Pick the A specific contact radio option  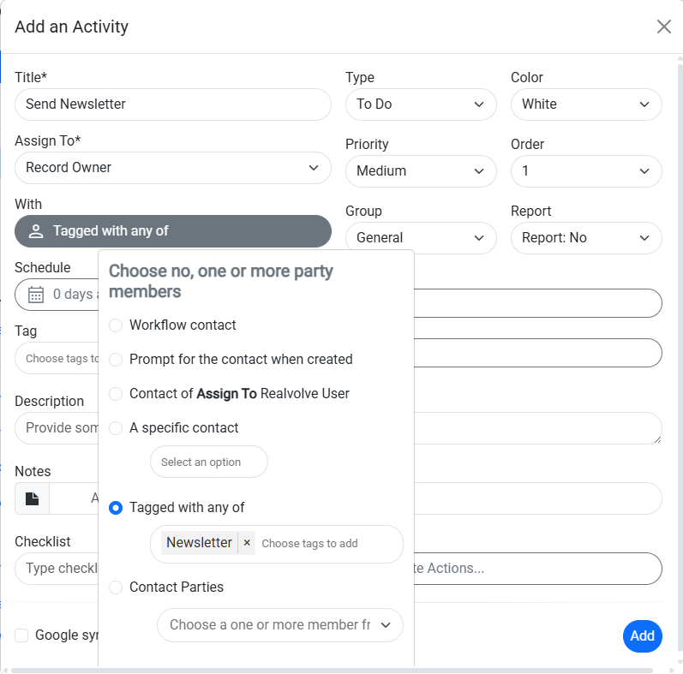coord(116,428)
